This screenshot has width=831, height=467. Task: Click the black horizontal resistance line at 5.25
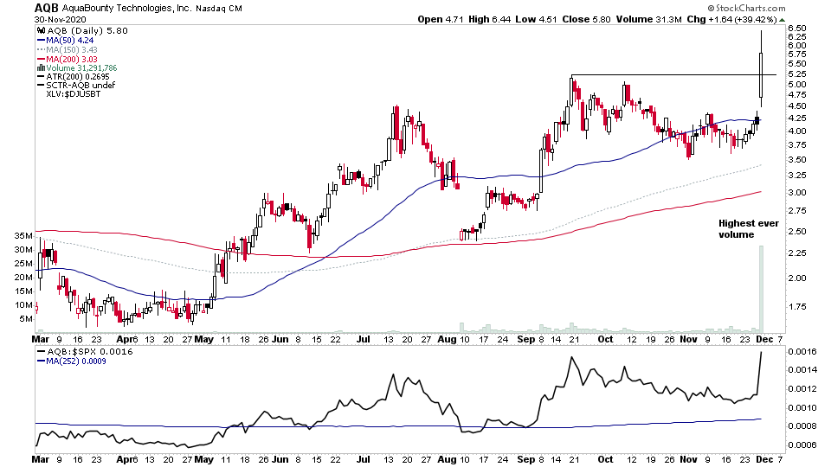(x=673, y=74)
